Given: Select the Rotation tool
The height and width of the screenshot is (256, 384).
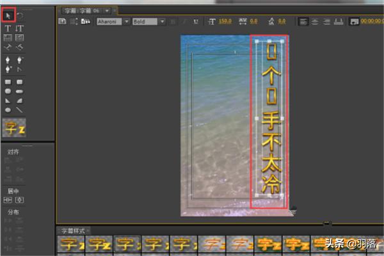Looking at the screenshot, I should 20,16.
